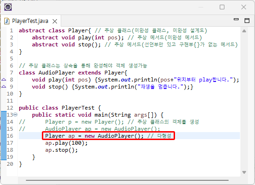Click the closing brace on line 10
The image size is (255, 185).
(21, 94)
